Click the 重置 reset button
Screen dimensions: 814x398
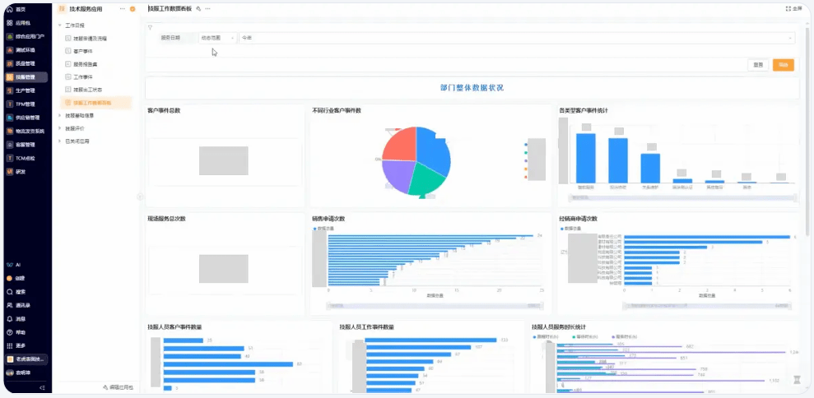tap(758, 65)
